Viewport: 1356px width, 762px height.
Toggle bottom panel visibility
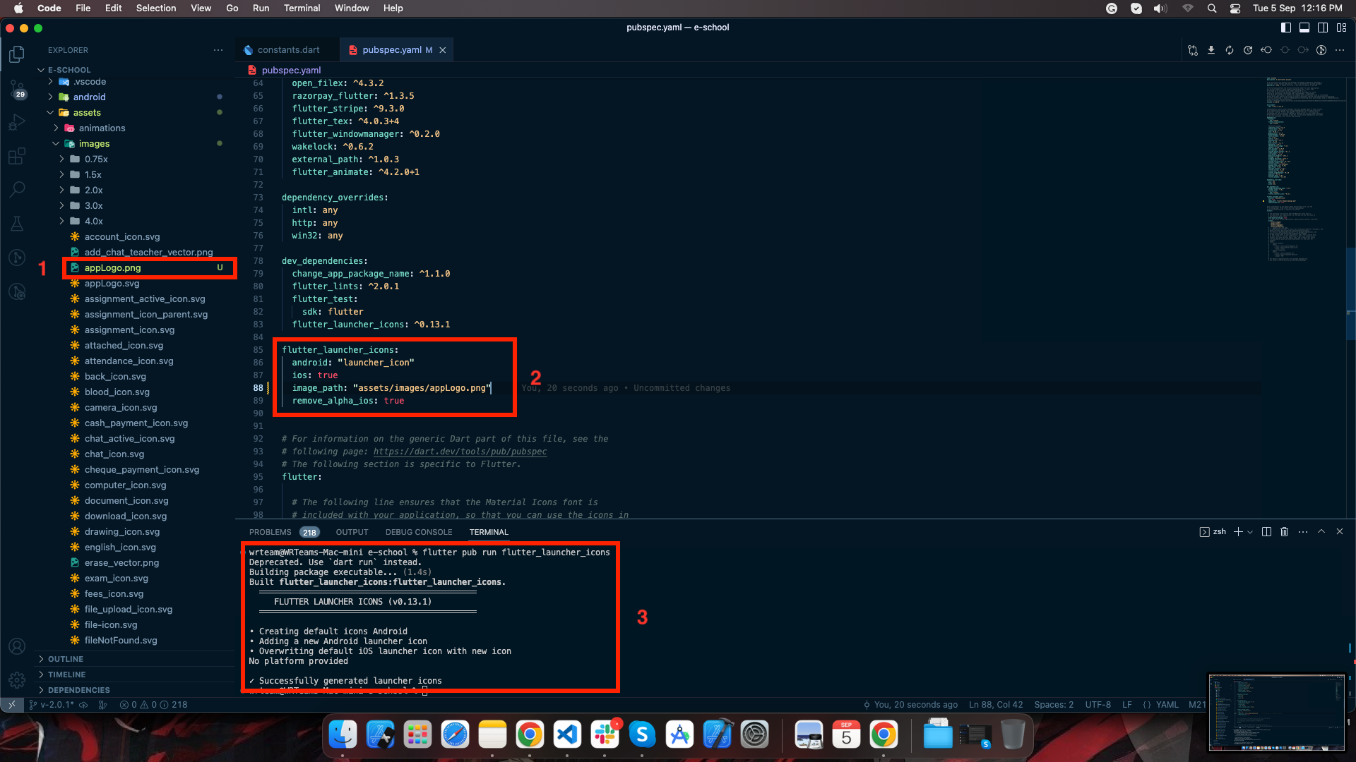click(1304, 28)
